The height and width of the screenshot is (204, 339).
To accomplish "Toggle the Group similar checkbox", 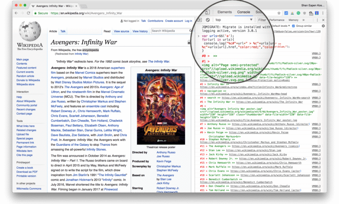I will click(293, 26).
